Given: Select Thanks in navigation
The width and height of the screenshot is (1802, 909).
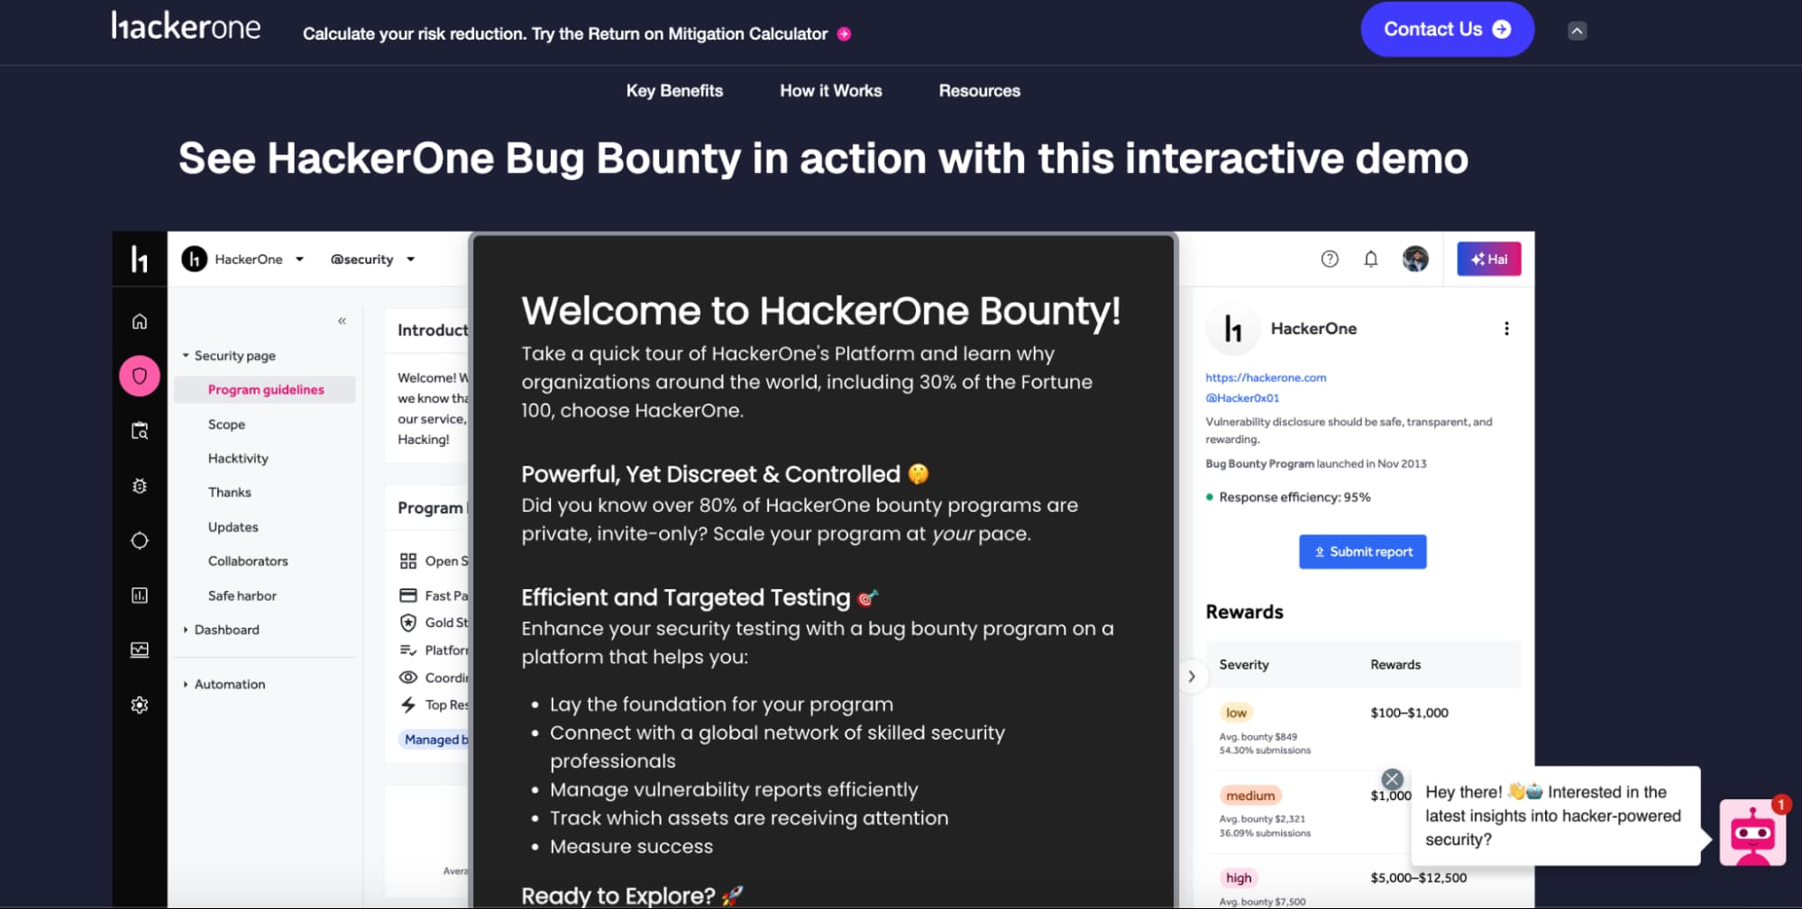Looking at the screenshot, I should pyautogui.click(x=229, y=493).
